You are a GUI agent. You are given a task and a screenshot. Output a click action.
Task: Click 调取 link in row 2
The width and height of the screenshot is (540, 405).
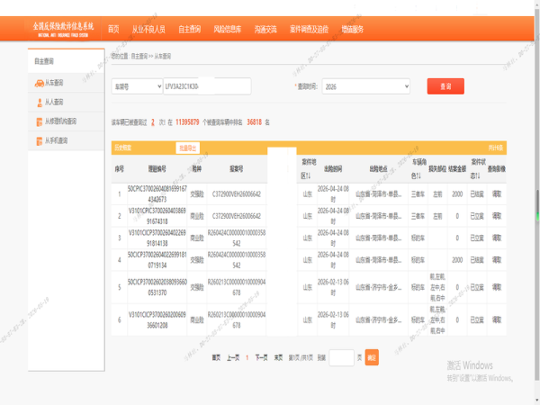click(497, 216)
